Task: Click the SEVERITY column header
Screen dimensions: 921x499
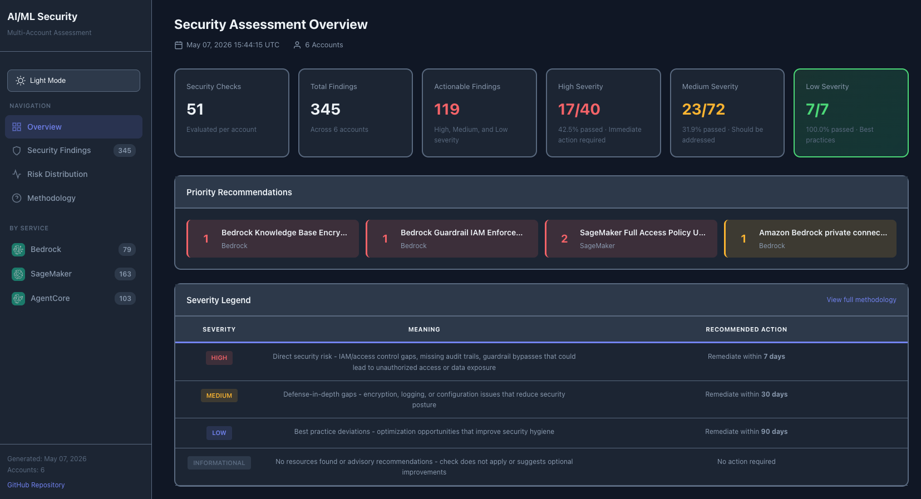Action: click(x=219, y=329)
